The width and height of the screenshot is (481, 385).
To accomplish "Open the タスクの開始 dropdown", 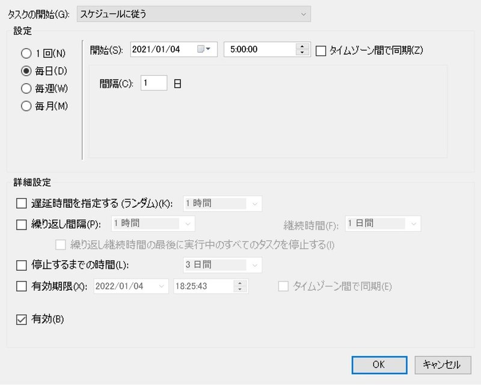I will click(x=192, y=13).
